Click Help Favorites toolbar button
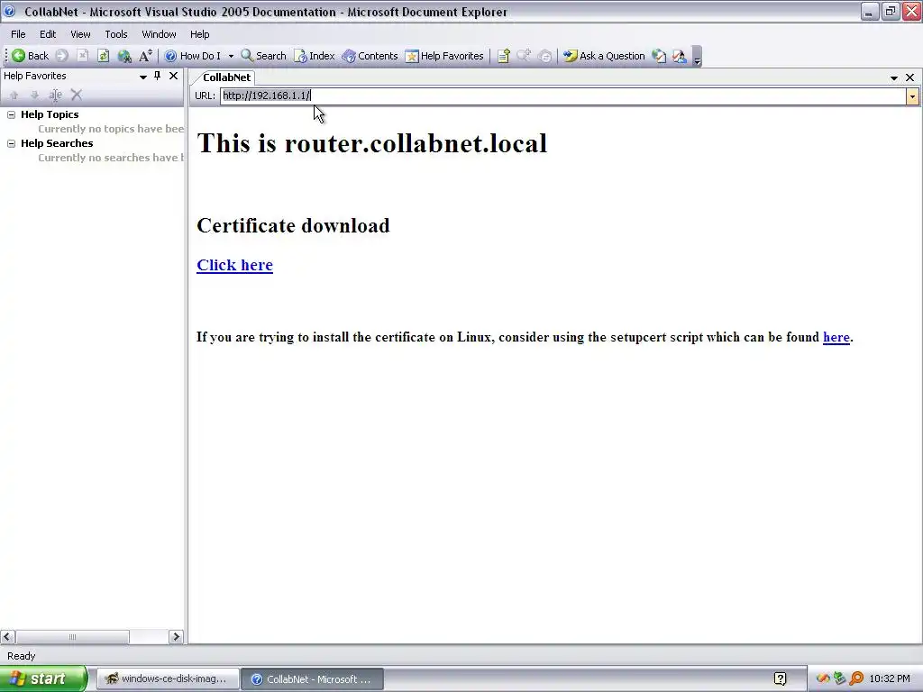923x692 pixels. [444, 56]
